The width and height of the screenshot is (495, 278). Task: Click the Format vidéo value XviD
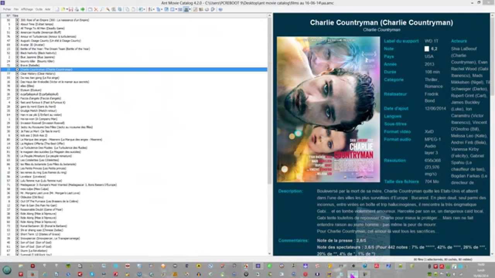coord(429,132)
